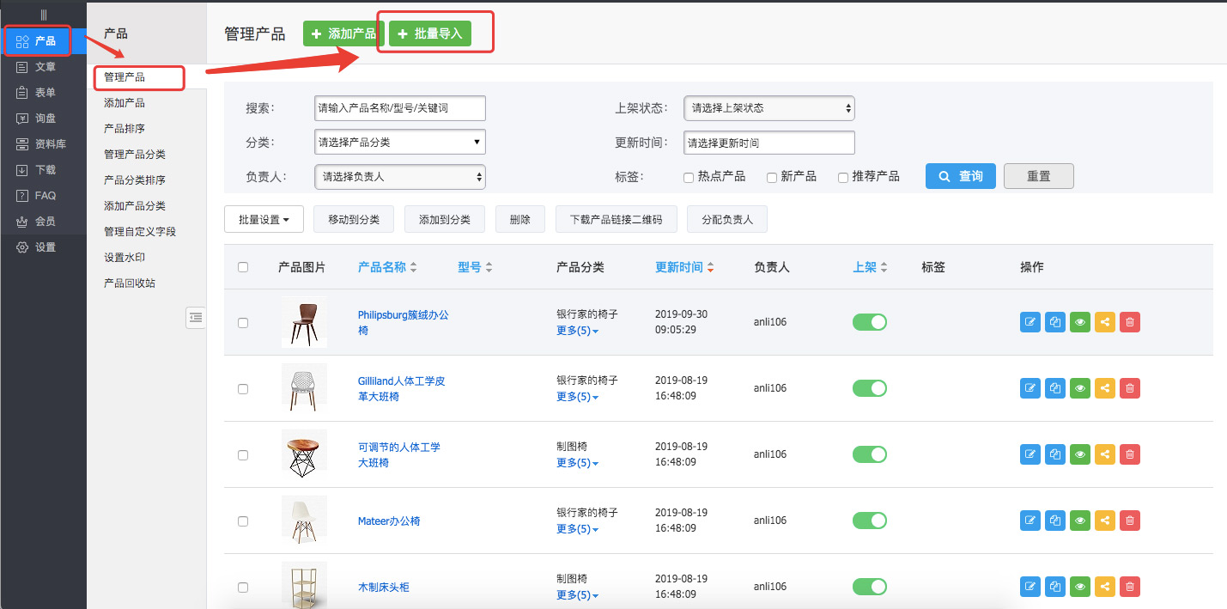Open the 请选择上架状态 dropdown
This screenshot has height=609, width=1227.
(x=768, y=108)
